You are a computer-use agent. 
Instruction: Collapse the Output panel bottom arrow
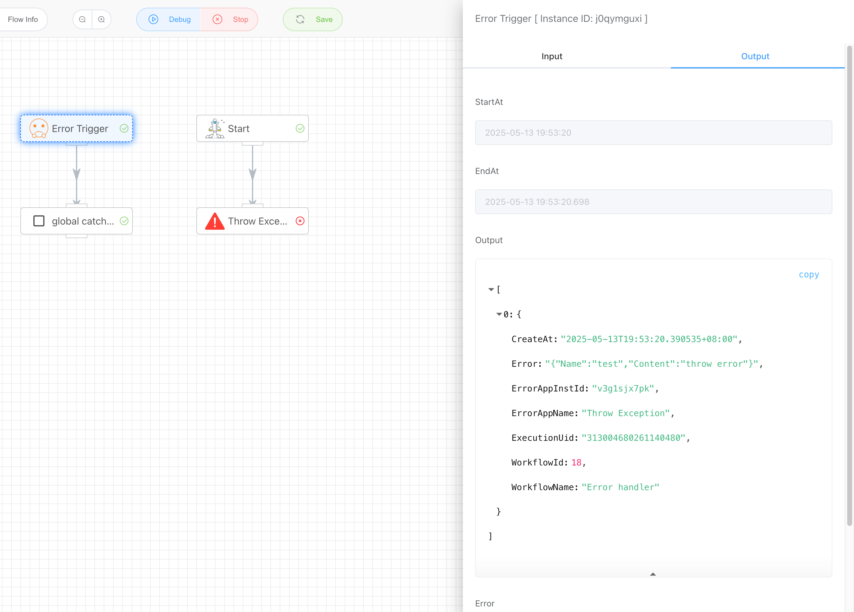coord(653,574)
